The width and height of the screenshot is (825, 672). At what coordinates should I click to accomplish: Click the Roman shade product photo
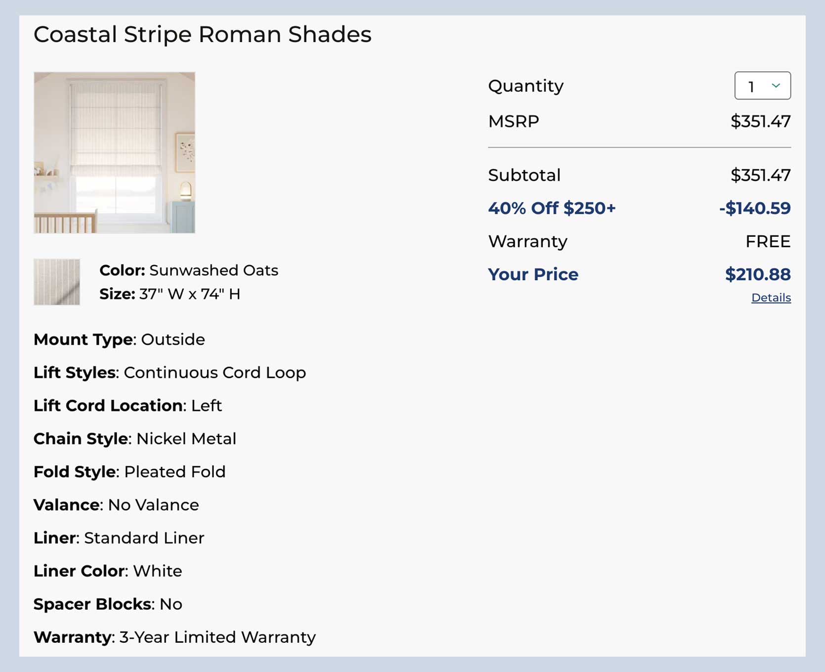[x=115, y=152]
